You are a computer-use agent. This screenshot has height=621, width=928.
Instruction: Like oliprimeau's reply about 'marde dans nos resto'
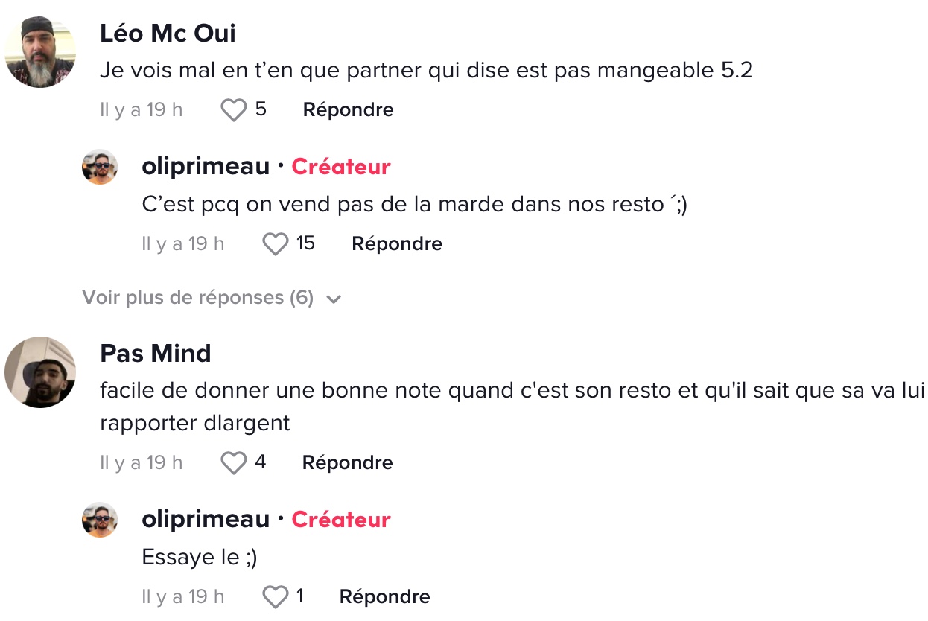pyautogui.click(x=276, y=244)
